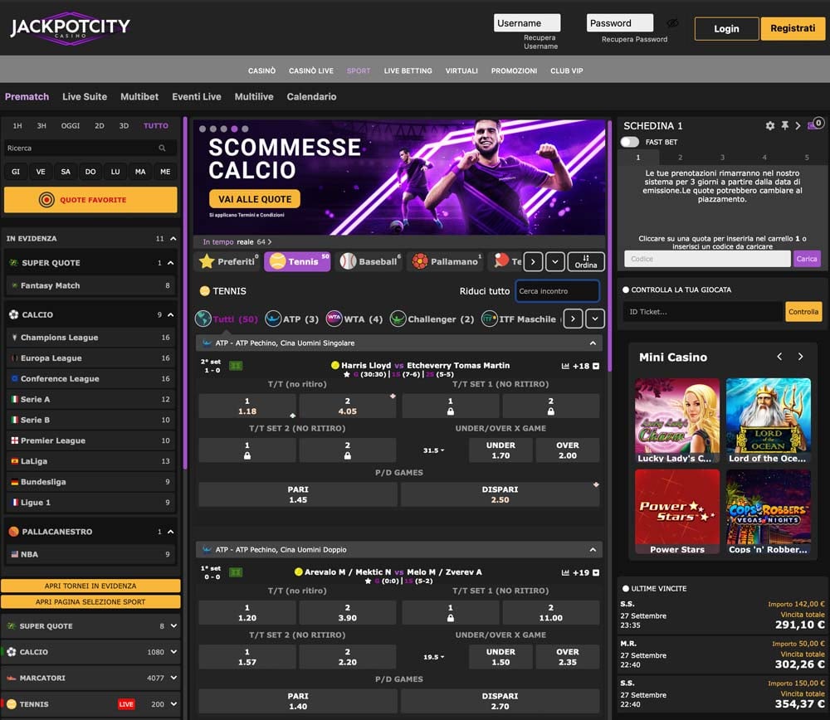830x720 pixels.
Task: Show password with eye icon
Action: point(673,23)
